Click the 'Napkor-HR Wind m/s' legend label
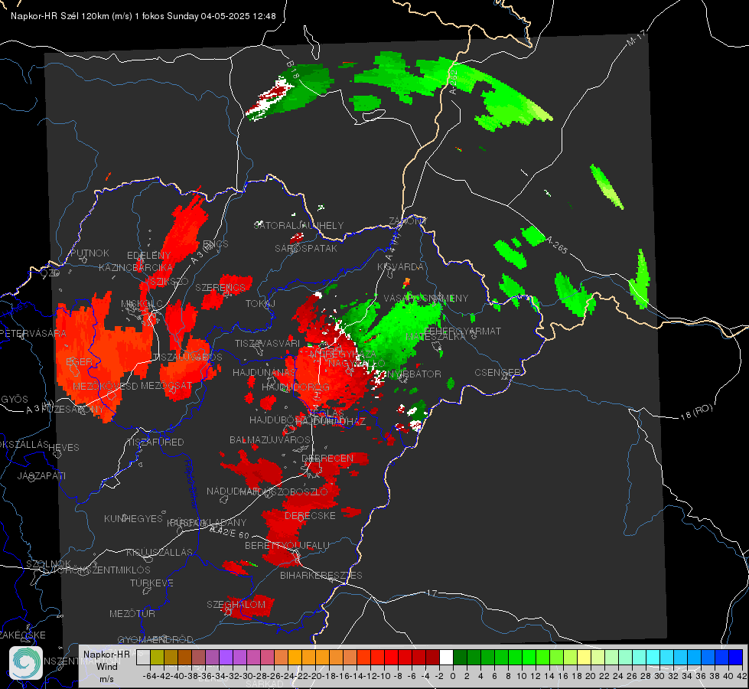 pyautogui.click(x=106, y=666)
